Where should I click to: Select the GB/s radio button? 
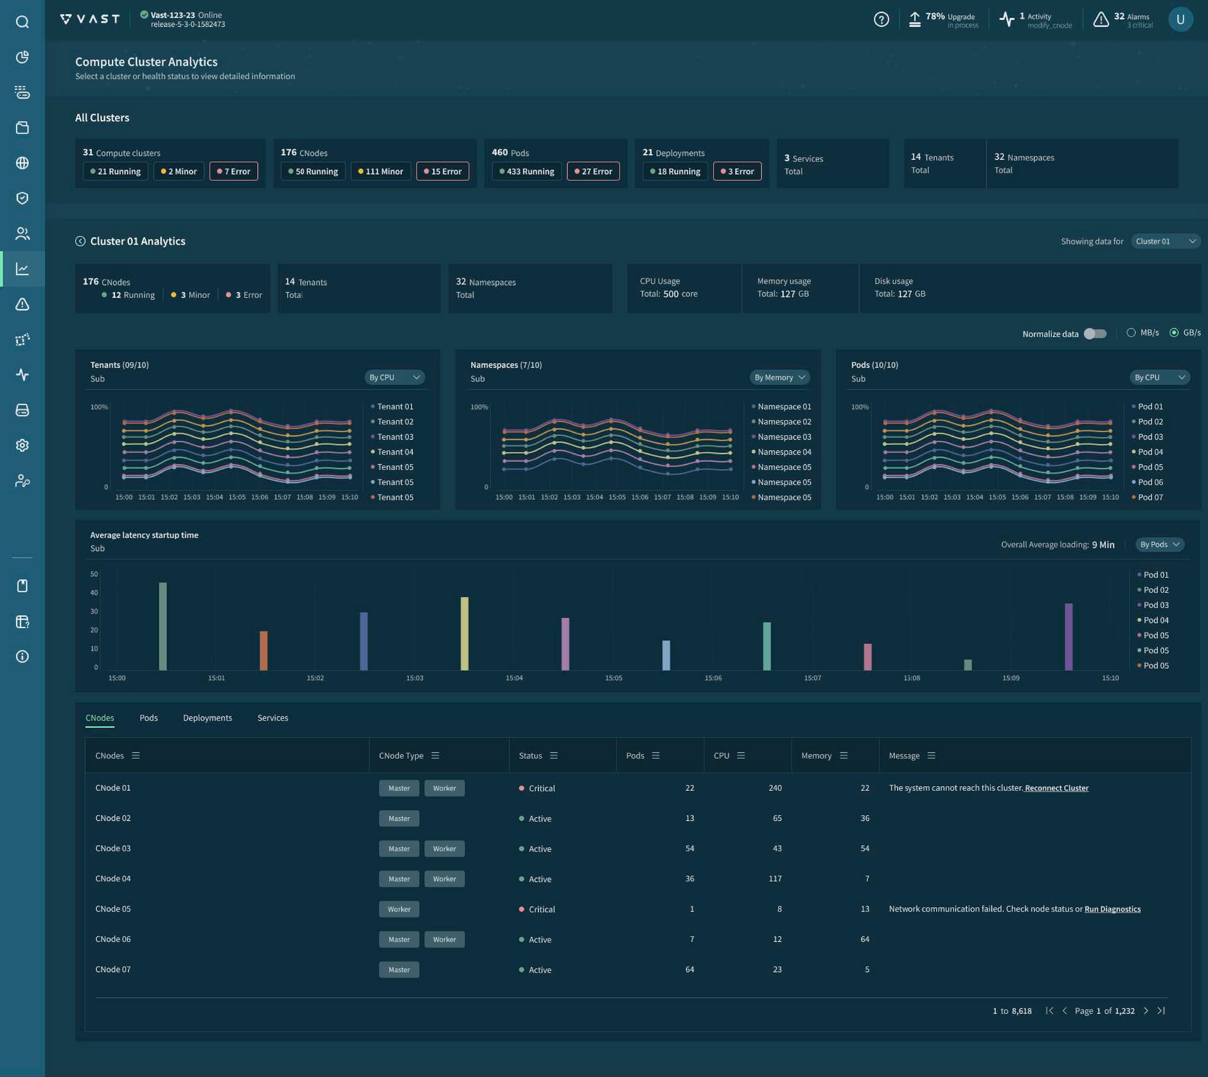[1174, 332]
